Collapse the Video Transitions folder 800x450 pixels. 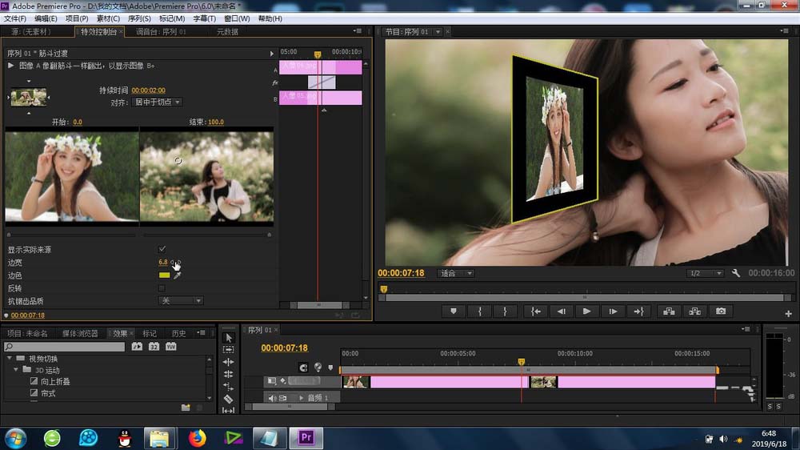coord(10,359)
